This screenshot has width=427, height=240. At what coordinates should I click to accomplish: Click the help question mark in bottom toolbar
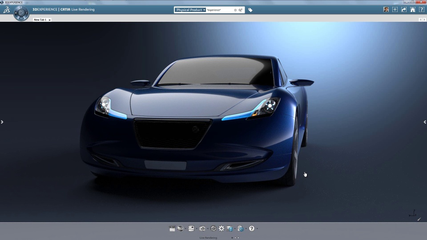pos(252,228)
